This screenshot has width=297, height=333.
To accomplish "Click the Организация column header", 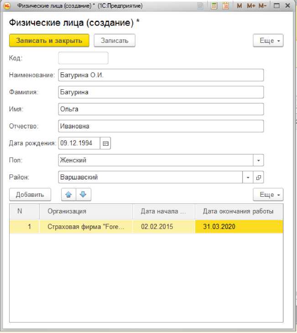I will coord(86,211).
